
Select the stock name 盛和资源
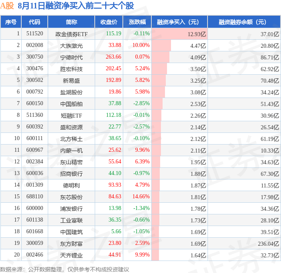(71, 127)
